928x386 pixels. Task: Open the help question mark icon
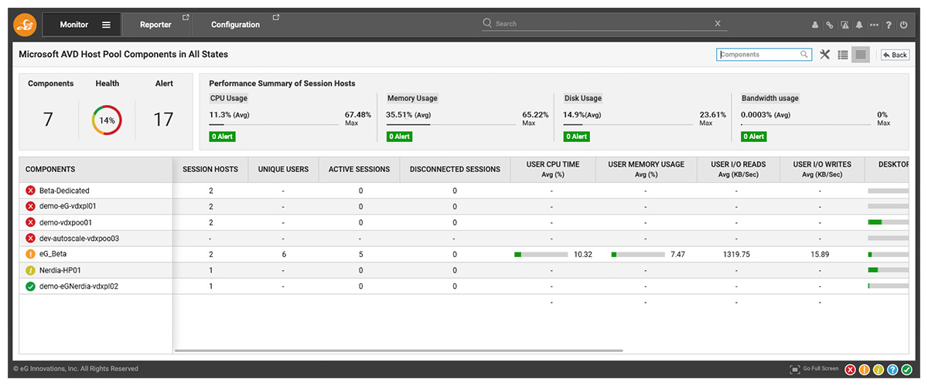pos(889,25)
